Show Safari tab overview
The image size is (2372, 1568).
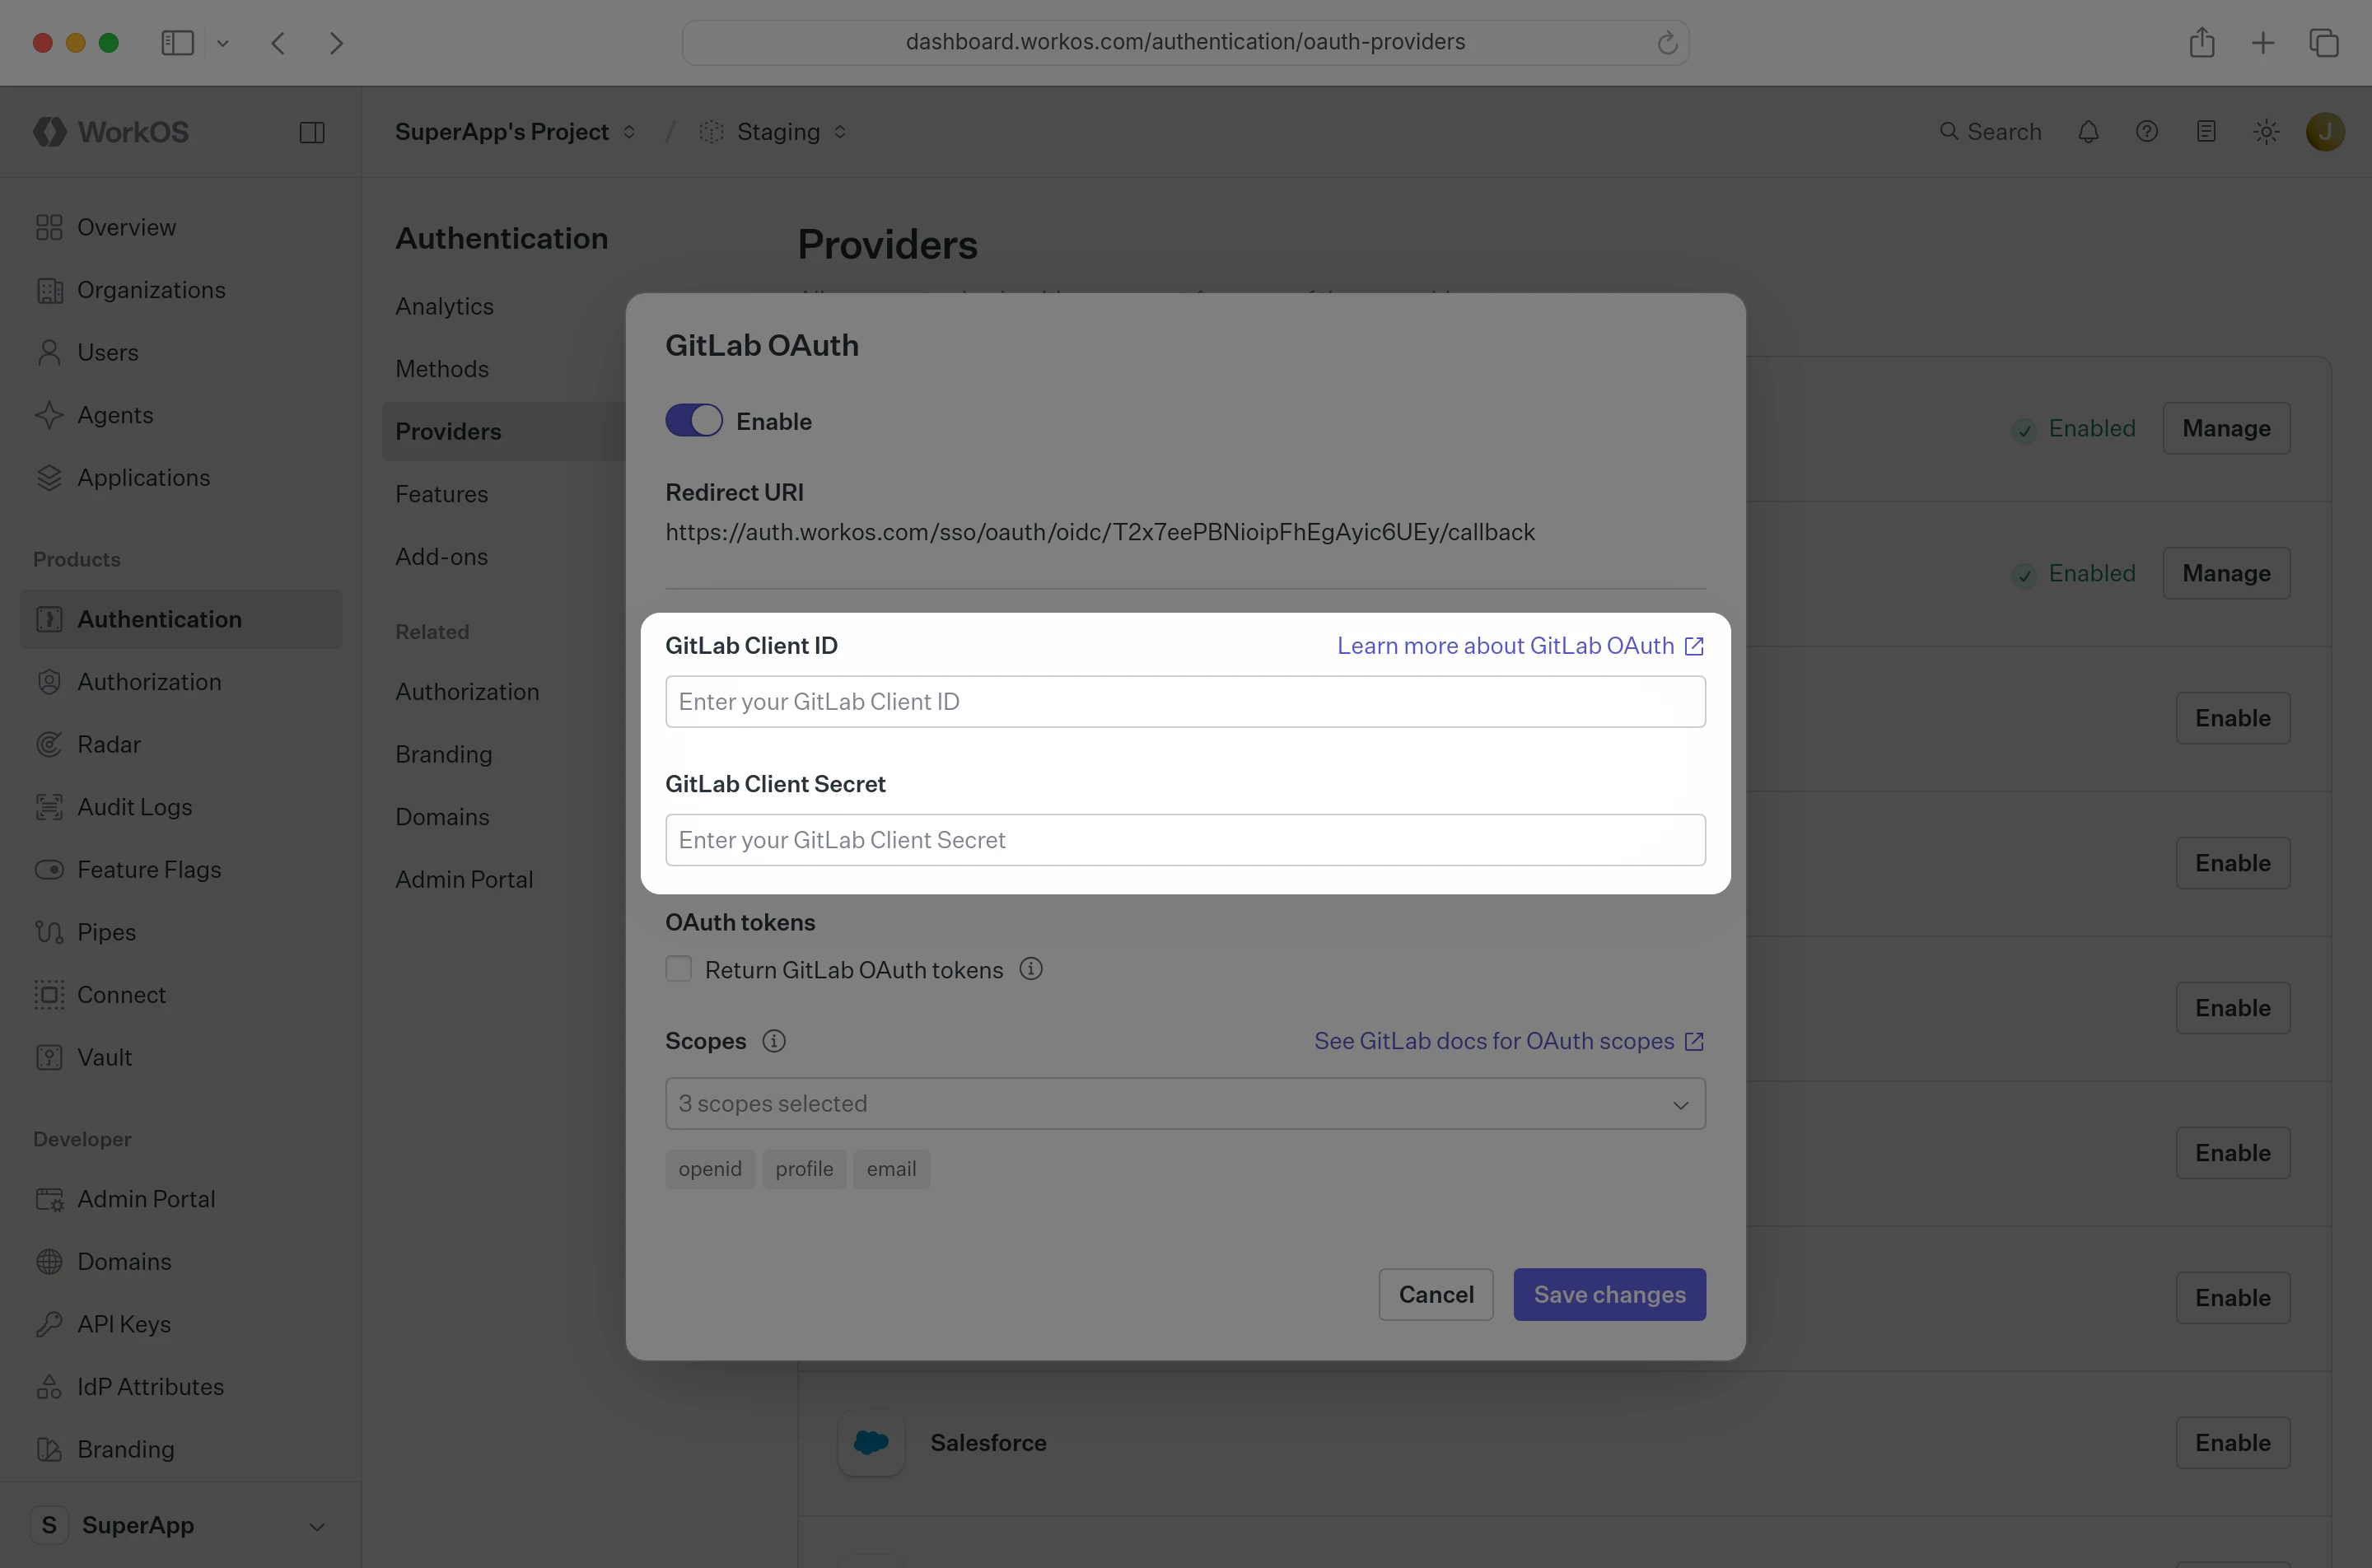(x=2324, y=43)
